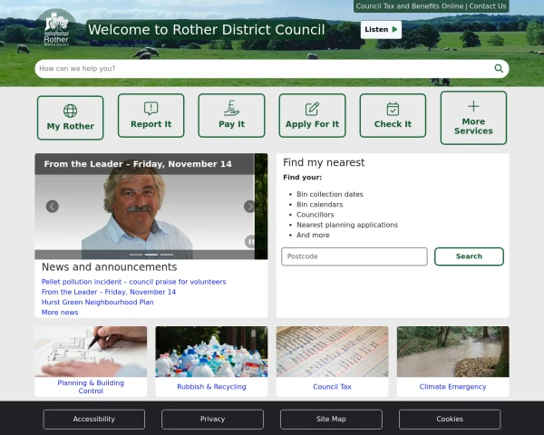Go to previous carousel slide
The height and width of the screenshot is (435, 544).
53,207
